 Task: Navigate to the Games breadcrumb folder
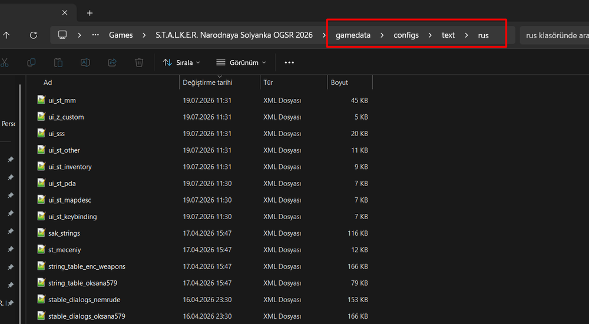pos(121,35)
